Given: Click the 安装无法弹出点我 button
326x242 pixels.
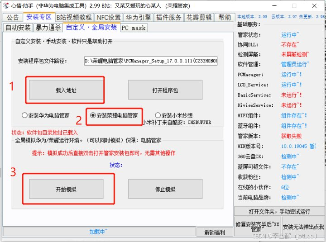Looking at the screenshot, I should (x=303, y=227).
